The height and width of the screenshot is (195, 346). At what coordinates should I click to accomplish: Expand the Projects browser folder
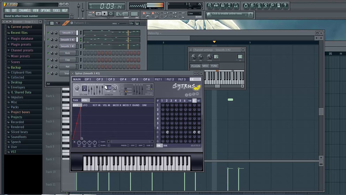[x=16, y=117]
